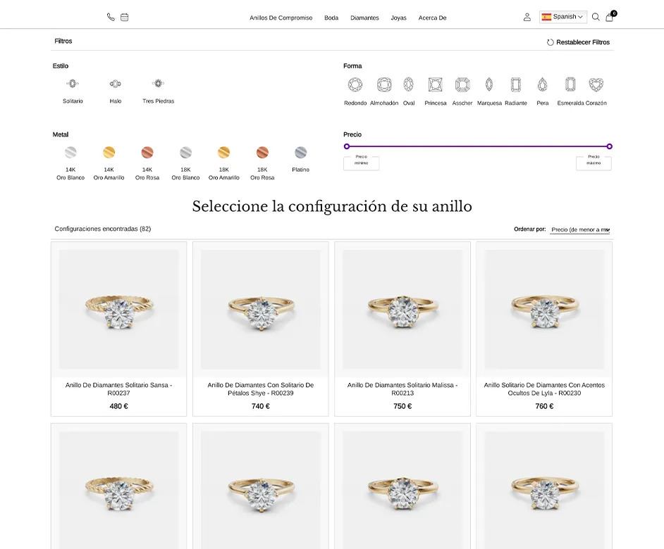
Task: Click the Halo style icon
Action: [x=115, y=82]
